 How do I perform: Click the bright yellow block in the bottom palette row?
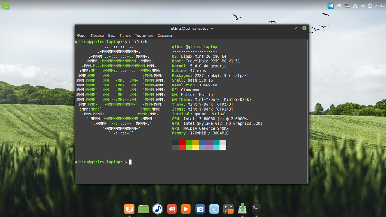196,148
